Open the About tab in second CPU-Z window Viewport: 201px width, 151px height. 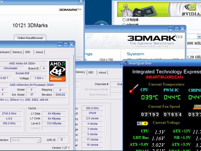(102, 72)
